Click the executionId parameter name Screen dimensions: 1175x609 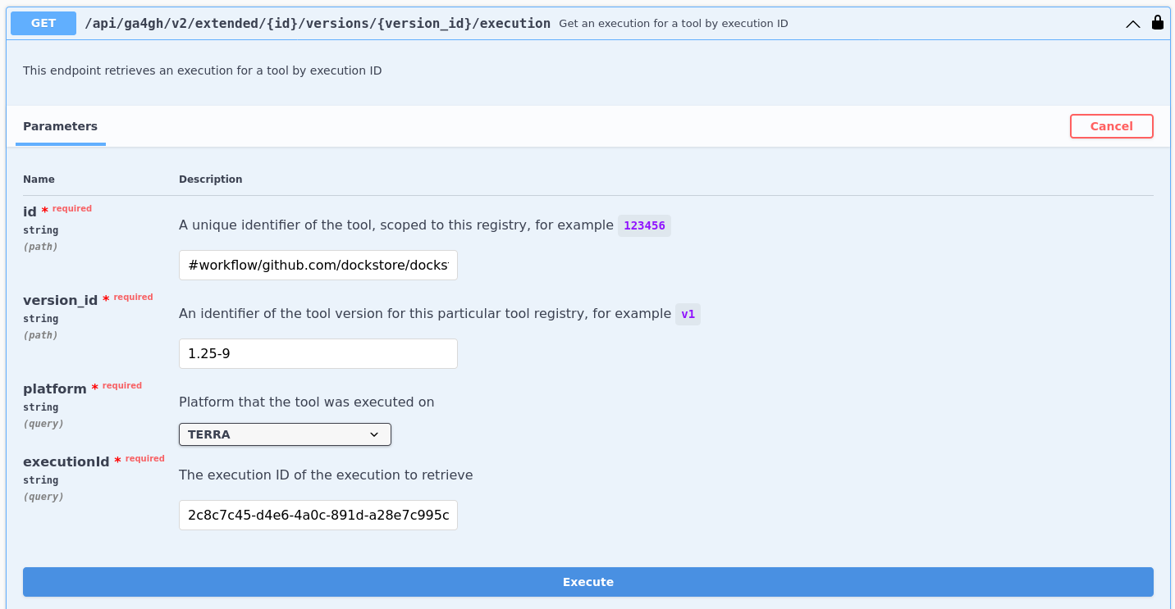tap(66, 461)
